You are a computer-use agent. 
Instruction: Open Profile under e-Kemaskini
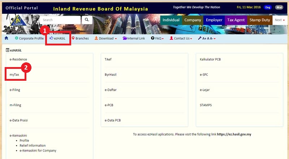click(x=24, y=140)
